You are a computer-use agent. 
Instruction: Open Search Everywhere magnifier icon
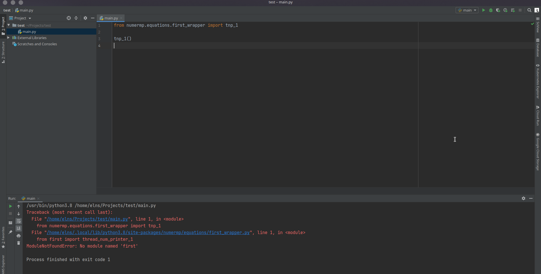[529, 10]
